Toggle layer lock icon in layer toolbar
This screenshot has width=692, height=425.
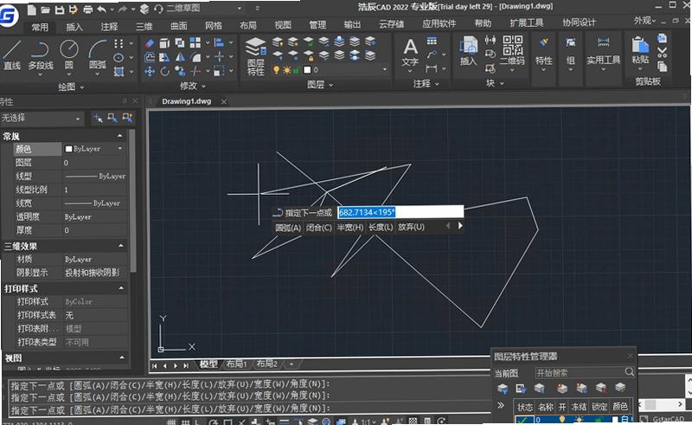(297, 70)
